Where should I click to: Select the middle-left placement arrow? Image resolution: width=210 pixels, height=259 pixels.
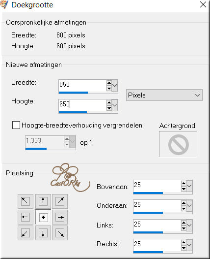click(x=26, y=217)
